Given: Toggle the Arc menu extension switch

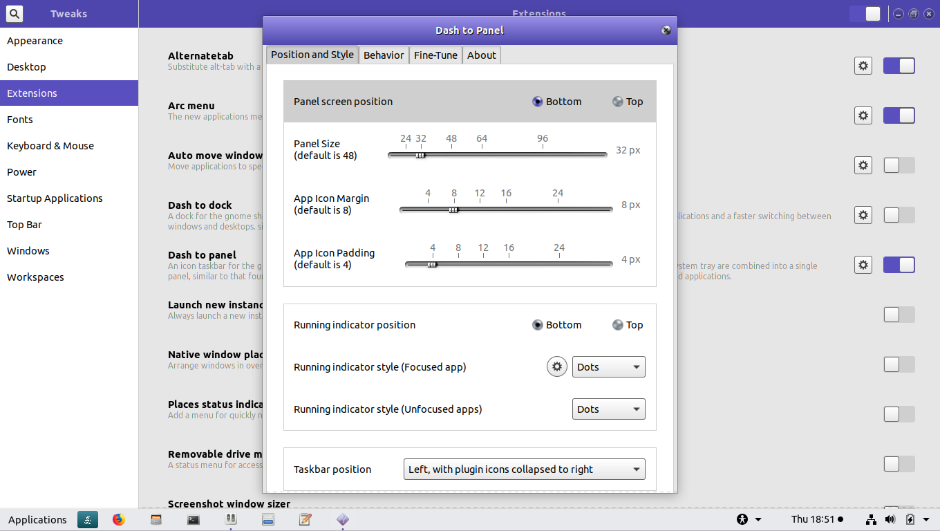Looking at the screenshot, I should point(899,115).
